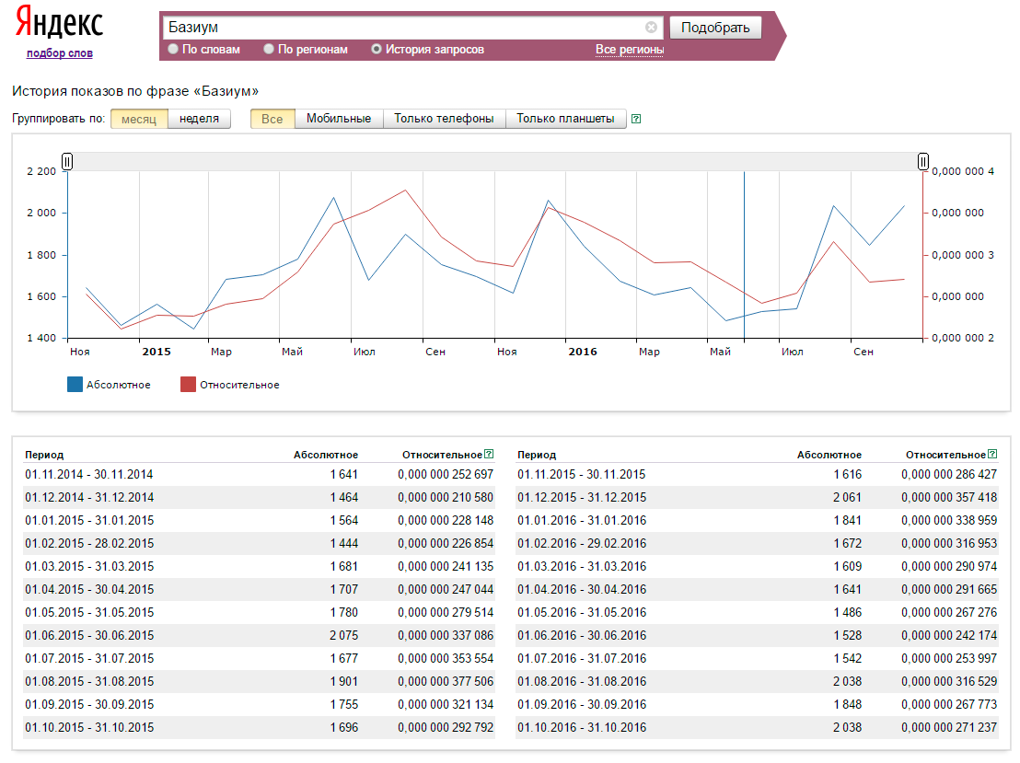Click the absolute value 2 075
This screenshot has height=763, width=1020.
point(343,635)
